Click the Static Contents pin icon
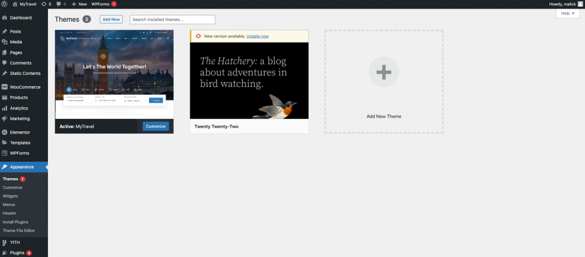The height and width of the screenshot is (257, 585). click(x=5, y=73)
